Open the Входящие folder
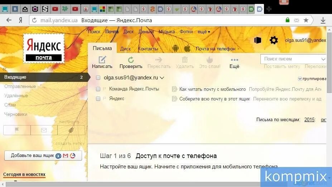 click(x=44, y=77)
